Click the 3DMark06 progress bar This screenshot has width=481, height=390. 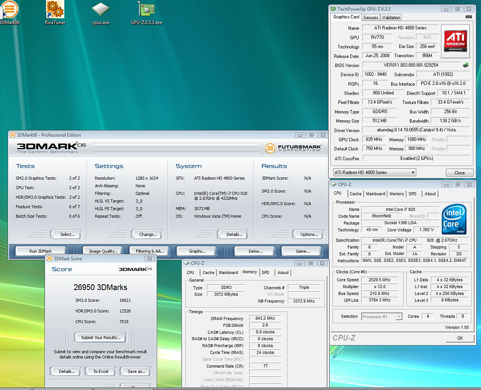click(176, 148)
